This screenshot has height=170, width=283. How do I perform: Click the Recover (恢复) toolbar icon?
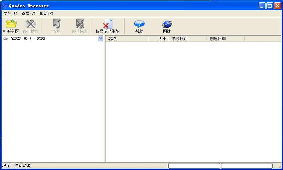point(56,24)
